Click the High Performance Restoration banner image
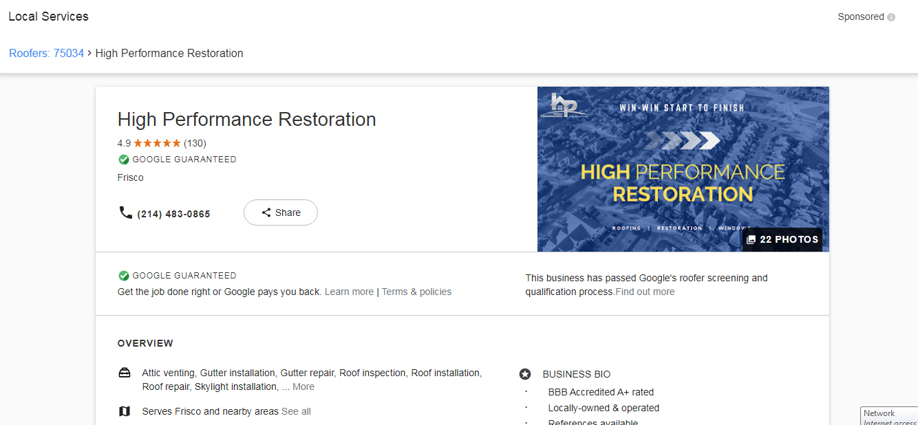The height and width of the screenshot is (425, 918). pyautogui.click(x=683, y=169)
